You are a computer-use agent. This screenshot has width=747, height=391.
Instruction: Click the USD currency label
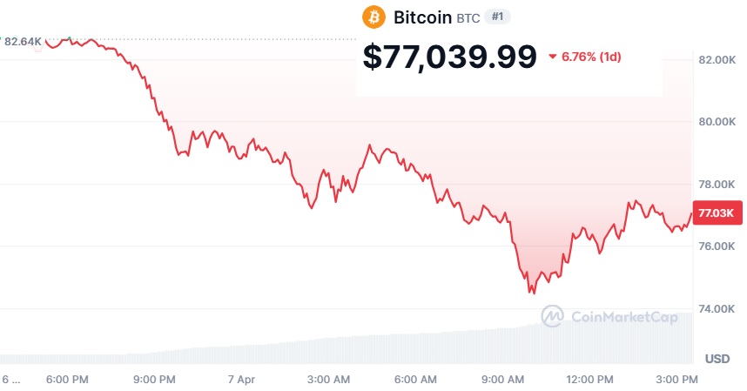[x=717, y=359]
